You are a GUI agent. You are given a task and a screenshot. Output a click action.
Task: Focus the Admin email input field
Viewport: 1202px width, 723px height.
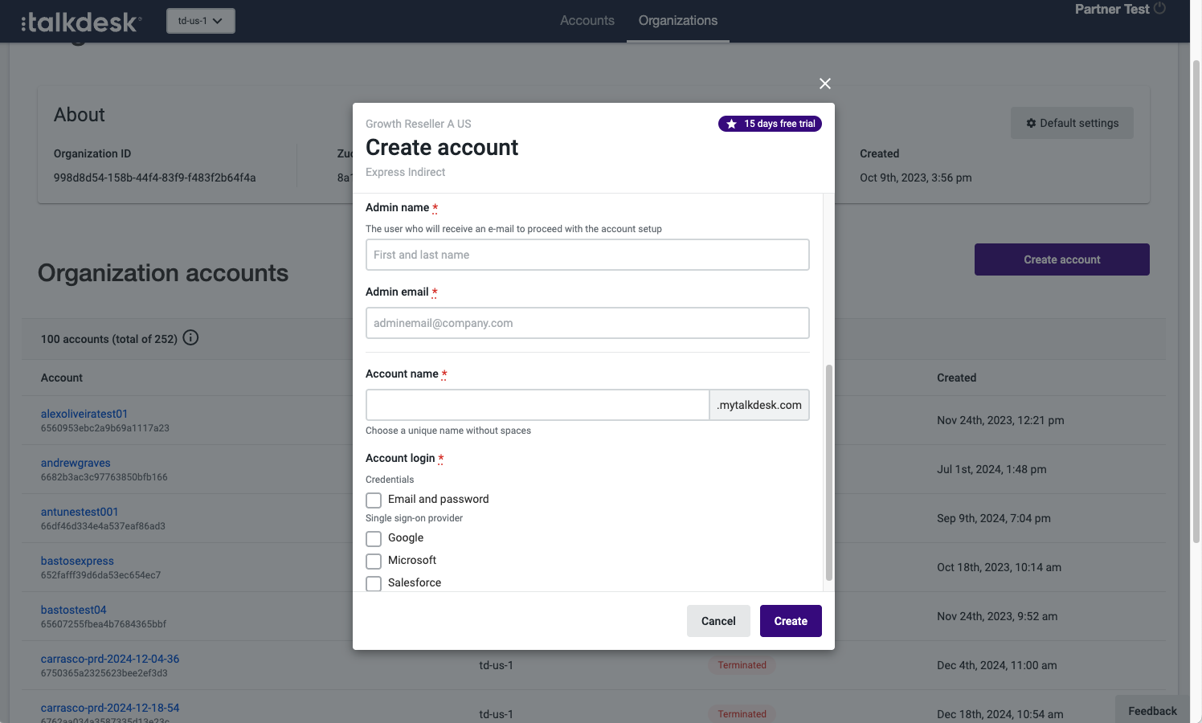(x=587, y=323)
